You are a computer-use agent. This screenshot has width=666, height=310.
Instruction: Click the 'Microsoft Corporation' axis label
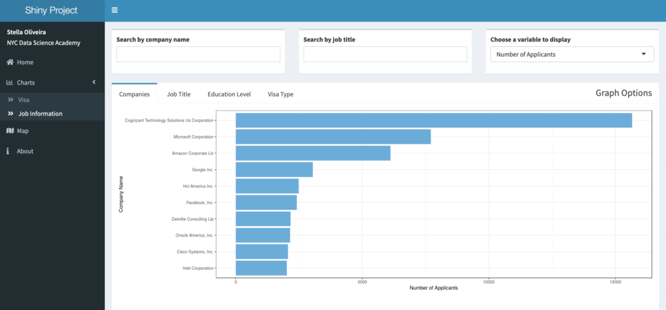(x=193, y=136)
